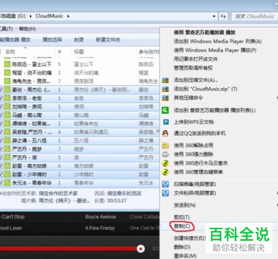This screenshot has height=259, width=278.
Task: Click the file icon beside 赵雷 - 南方姑娘
Action: (7, 166)
